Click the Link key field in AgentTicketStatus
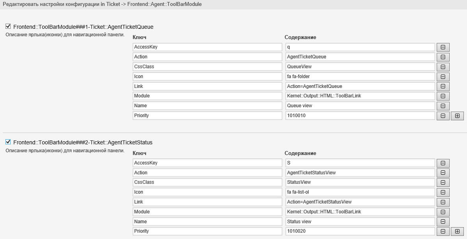The width and height of the screenshot is (467, 239). [207, 202]
